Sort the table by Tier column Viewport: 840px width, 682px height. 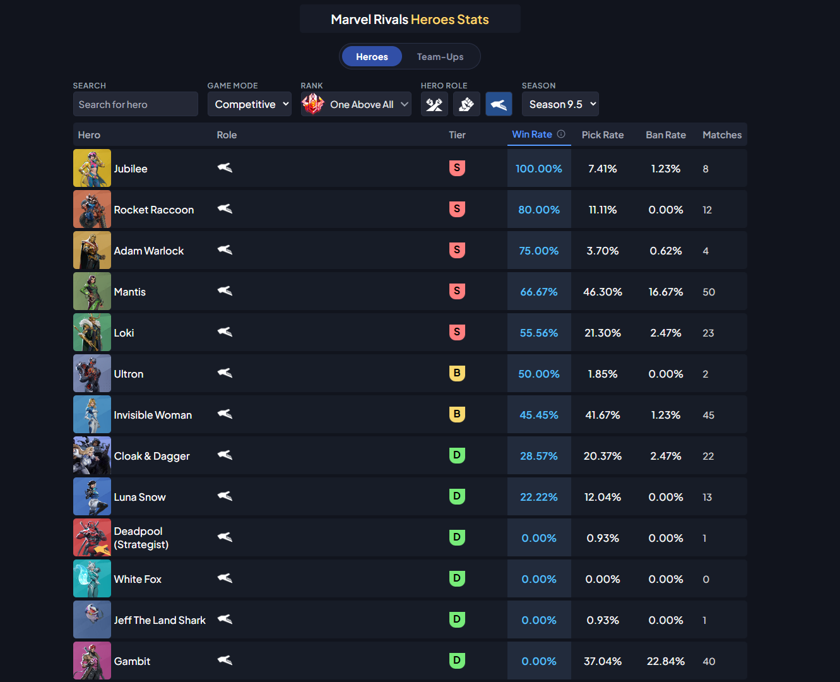(457, 135)
